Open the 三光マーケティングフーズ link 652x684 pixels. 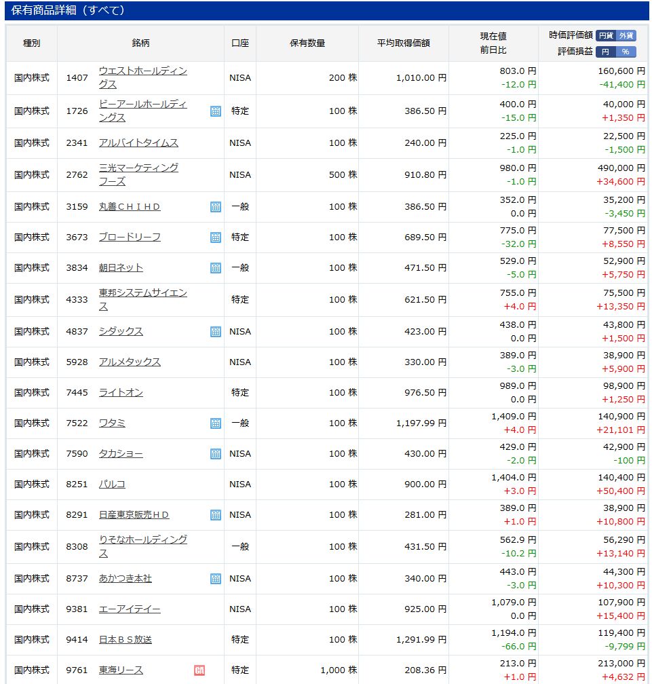138,174
